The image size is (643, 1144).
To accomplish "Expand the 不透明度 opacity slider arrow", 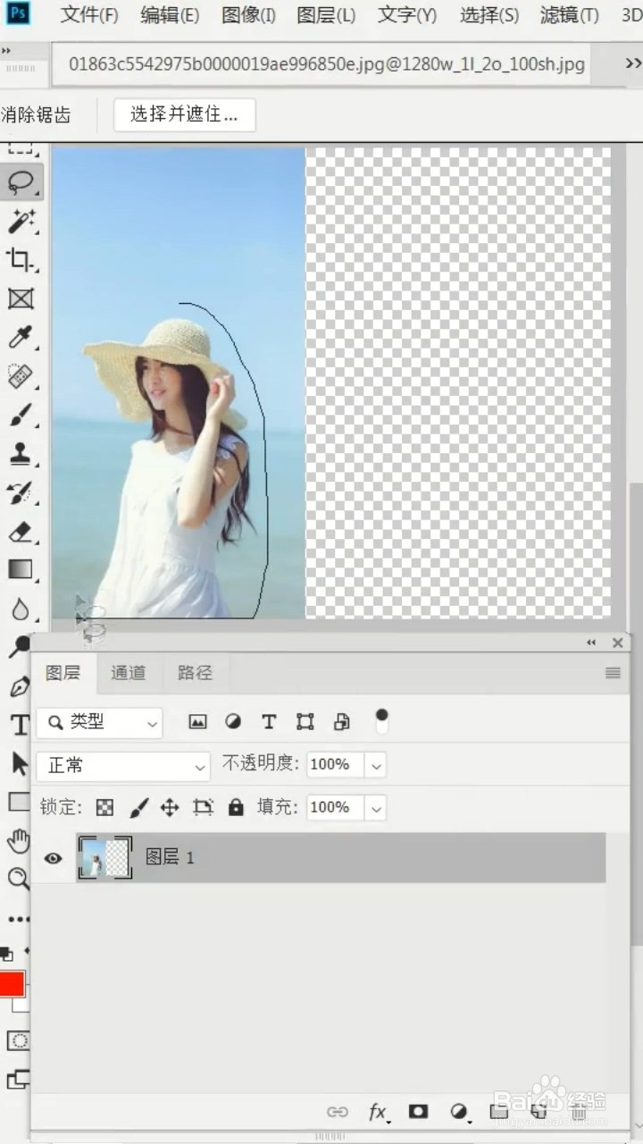I will pos(377,765).
